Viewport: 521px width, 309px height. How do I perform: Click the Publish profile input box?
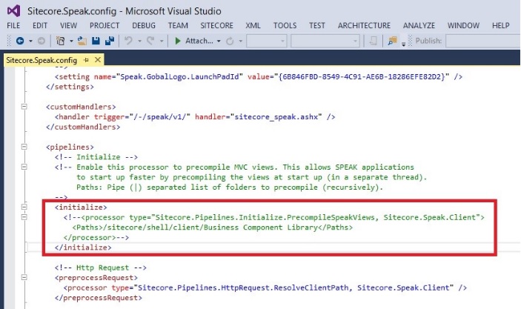click(483, 41)
